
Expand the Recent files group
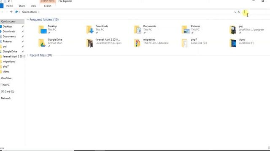pos(27,55)
